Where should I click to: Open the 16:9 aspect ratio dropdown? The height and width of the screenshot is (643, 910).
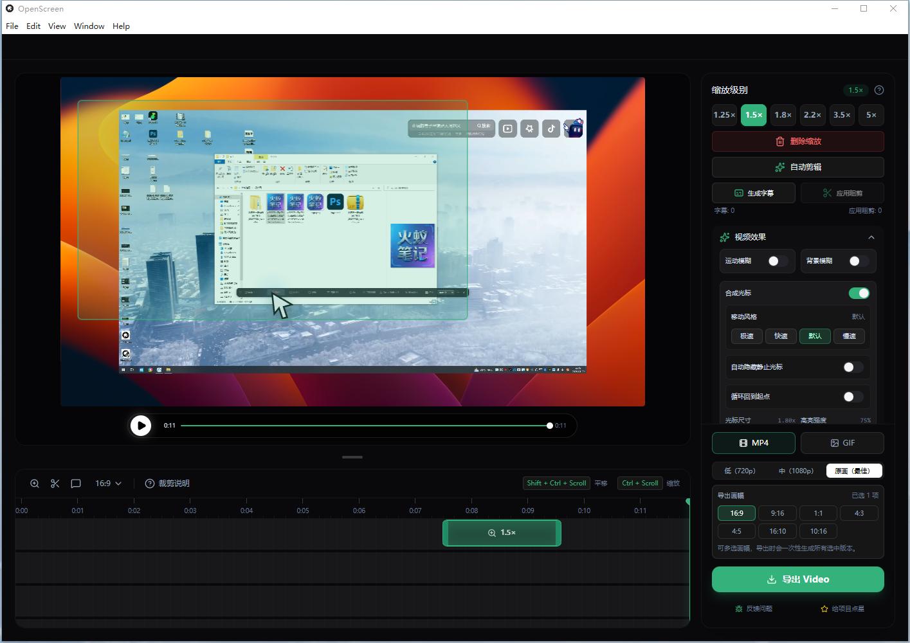pos(108,484)
